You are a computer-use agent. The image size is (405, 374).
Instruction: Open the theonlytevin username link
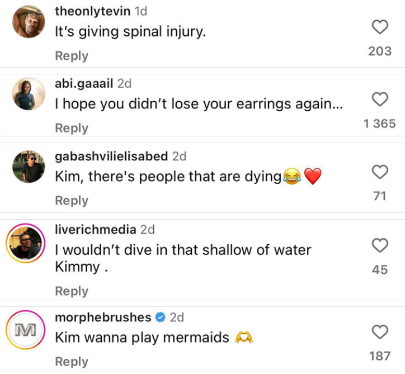pyautogui.click(x=92, y=11)
